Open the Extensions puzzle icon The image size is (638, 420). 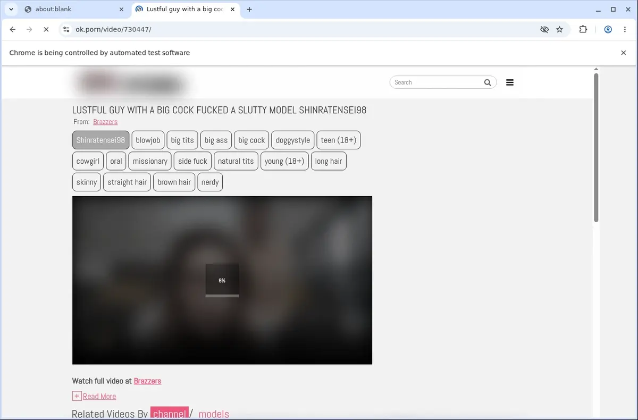coord(583,30)
